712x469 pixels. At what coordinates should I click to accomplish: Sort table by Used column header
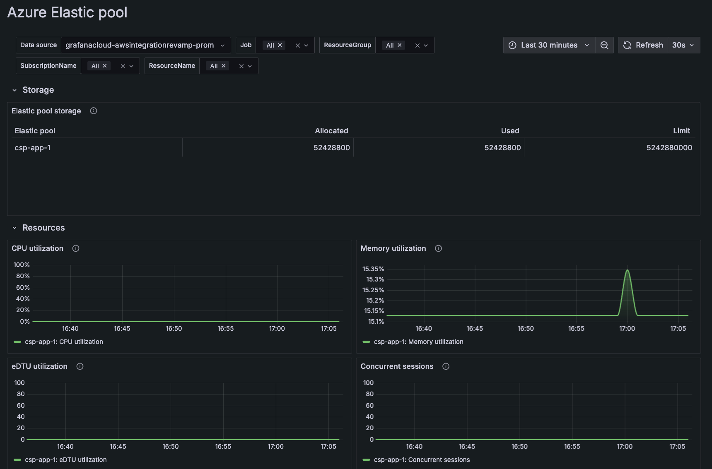[510, 131]
